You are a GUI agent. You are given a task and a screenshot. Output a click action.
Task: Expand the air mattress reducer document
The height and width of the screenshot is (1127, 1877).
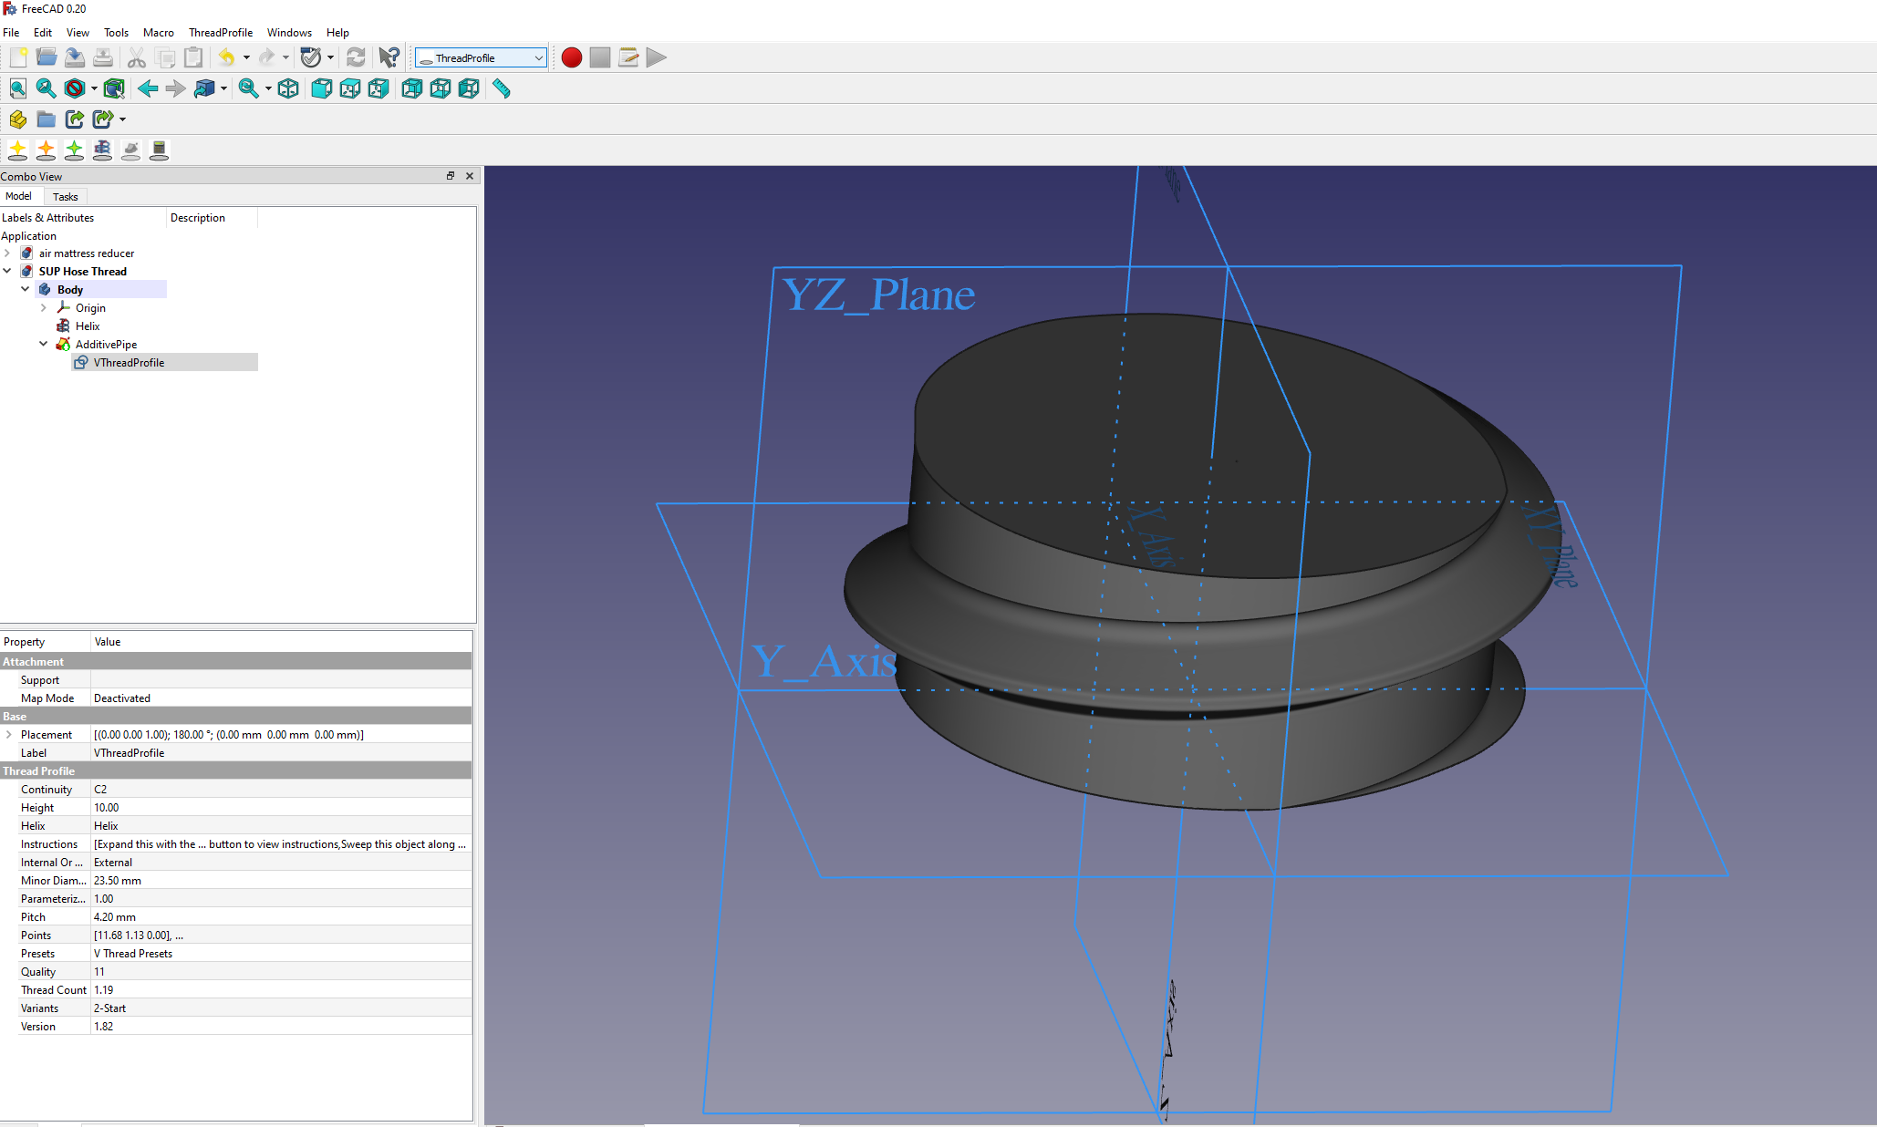7,253
